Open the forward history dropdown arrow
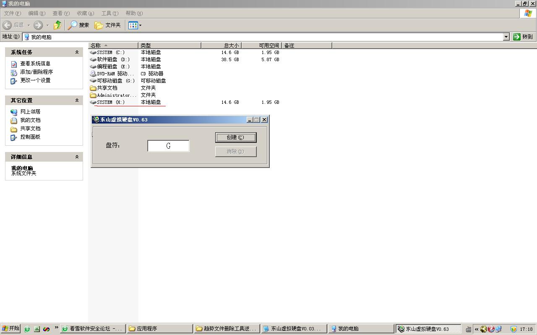 coord(47,25)
